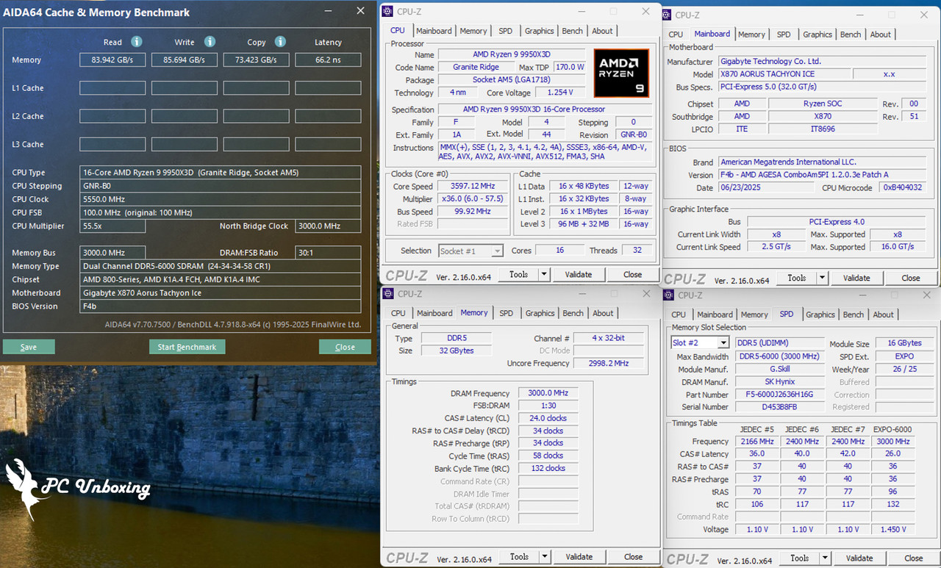Open the About tab in Mainboard window
Image resolution: width=941 pixels, height=568 pixels.
(881, 34)
